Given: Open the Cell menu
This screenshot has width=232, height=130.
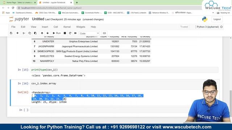Looking at the screenshot, I should coord(55,27).
